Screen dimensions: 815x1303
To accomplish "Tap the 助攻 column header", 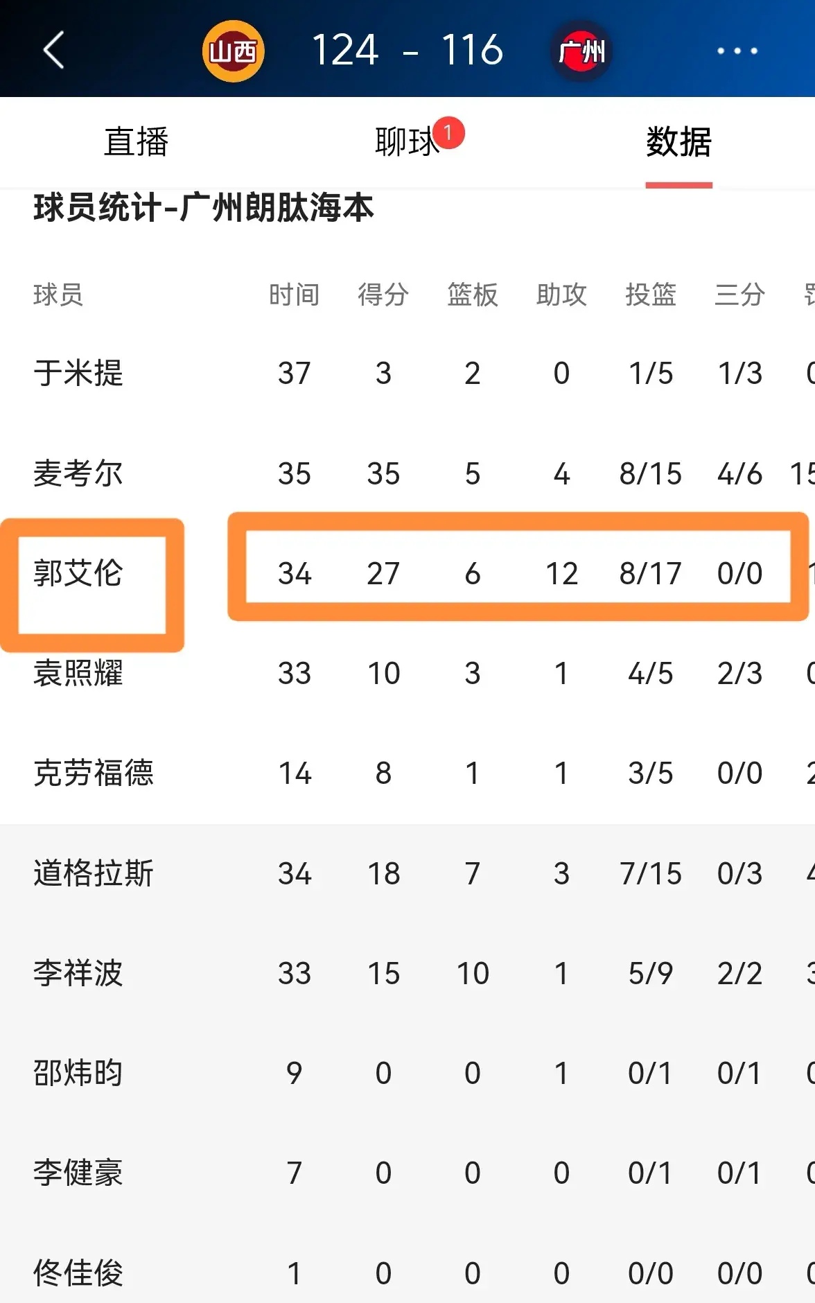I will coord(561,295).
